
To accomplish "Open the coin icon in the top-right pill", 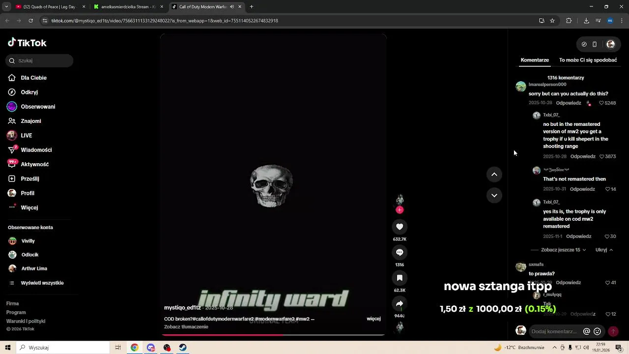I will click(x=584, y=44).
